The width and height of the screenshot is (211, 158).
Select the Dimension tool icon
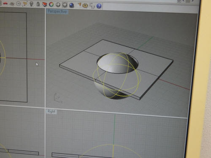[92, 6]
